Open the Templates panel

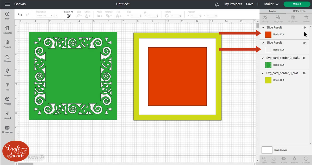(x=7, y=30)
